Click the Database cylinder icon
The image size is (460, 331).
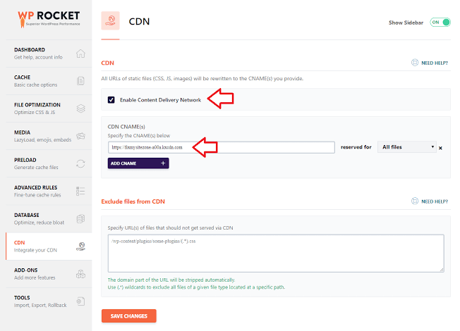pyautogui.click(x=80, y=218)
